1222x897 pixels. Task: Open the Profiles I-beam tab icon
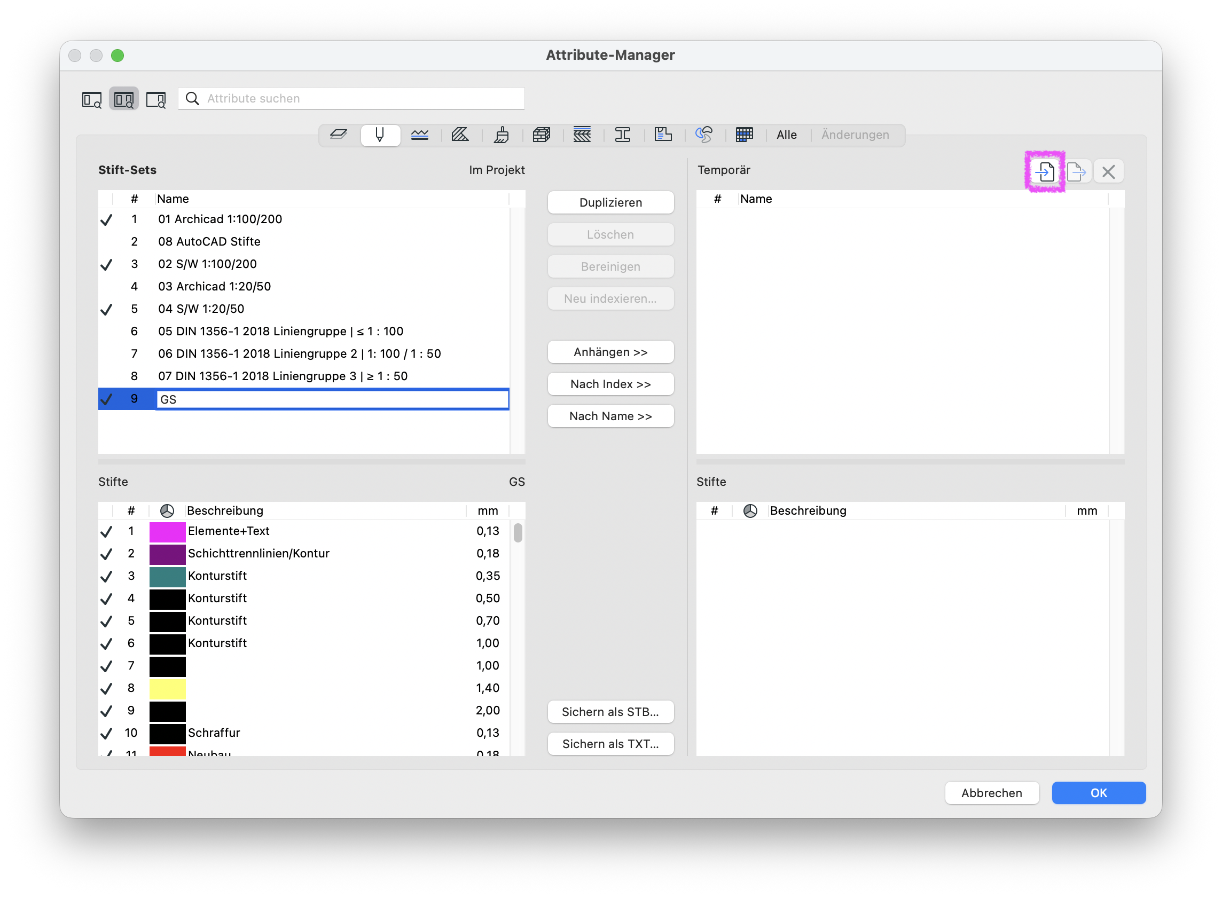(x=623, y=135)
